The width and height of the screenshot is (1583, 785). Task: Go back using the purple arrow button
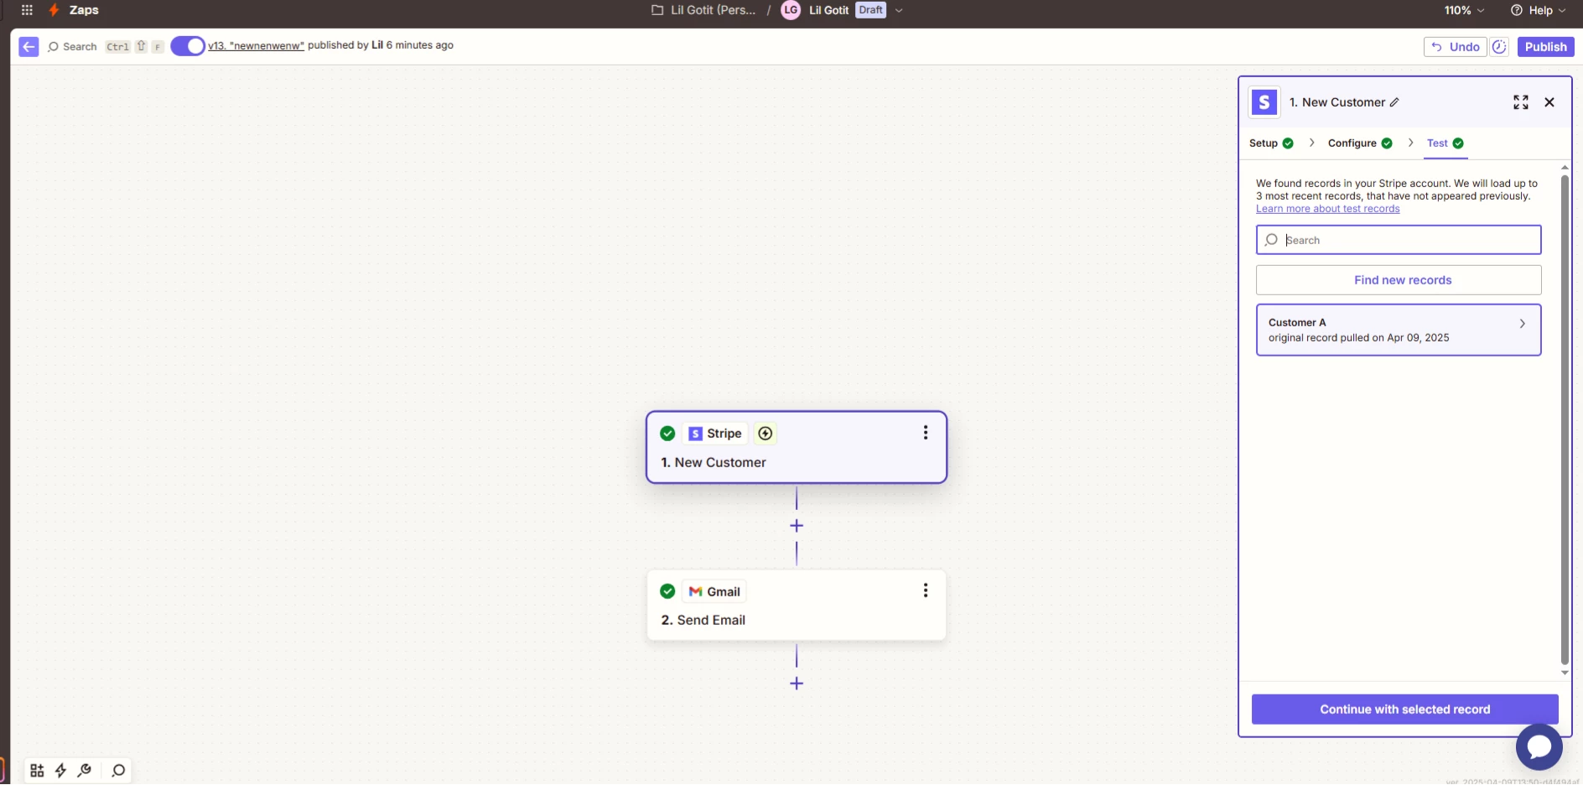click(x=29, y=47)
